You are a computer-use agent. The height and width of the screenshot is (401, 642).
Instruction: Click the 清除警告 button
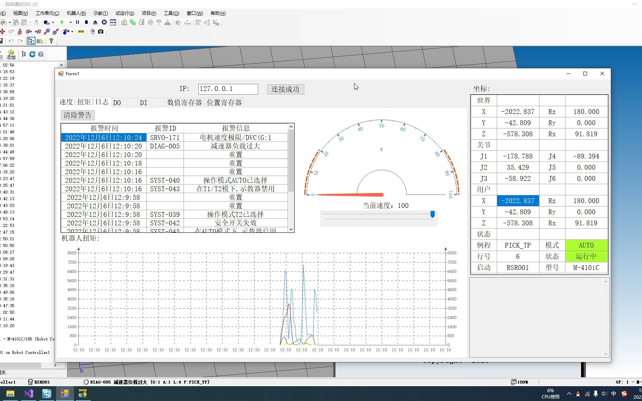78,115
